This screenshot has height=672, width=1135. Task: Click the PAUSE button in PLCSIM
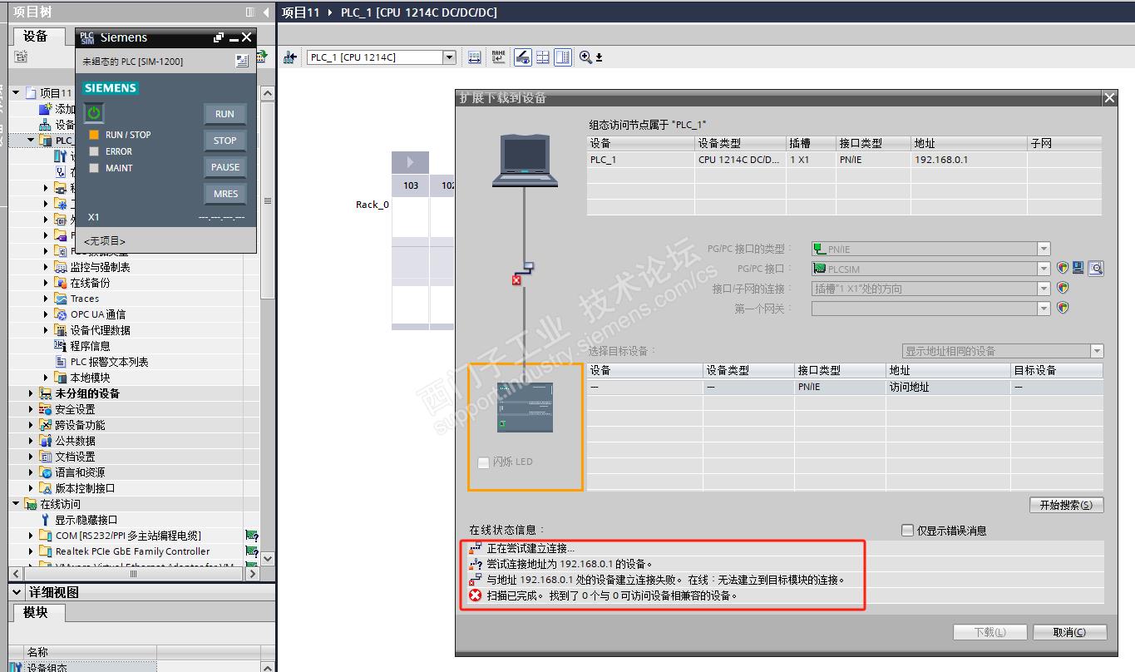point(225,167)
